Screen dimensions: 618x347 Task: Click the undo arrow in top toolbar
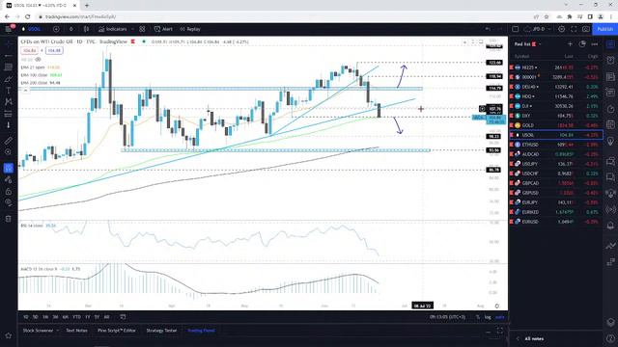[x=488, y=29]
